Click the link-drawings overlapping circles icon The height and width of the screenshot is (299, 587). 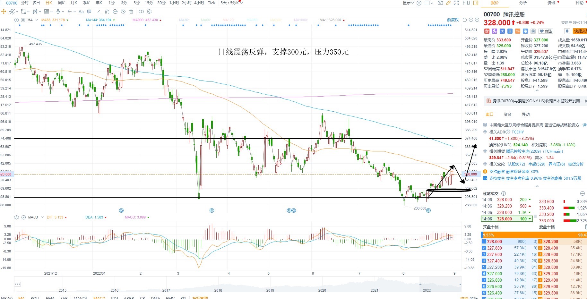[141, 12]
